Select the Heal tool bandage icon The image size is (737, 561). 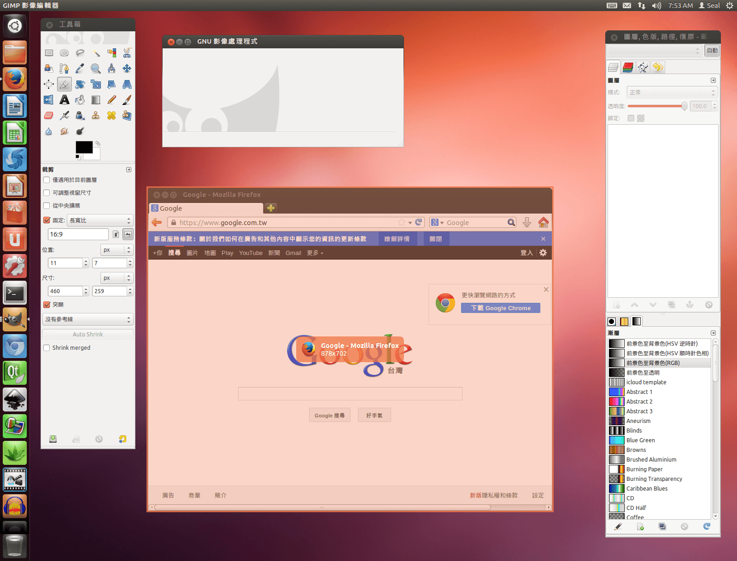[111, 116]
